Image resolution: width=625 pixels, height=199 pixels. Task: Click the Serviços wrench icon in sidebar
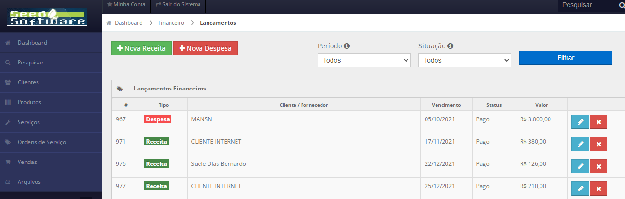click(8, 122)
